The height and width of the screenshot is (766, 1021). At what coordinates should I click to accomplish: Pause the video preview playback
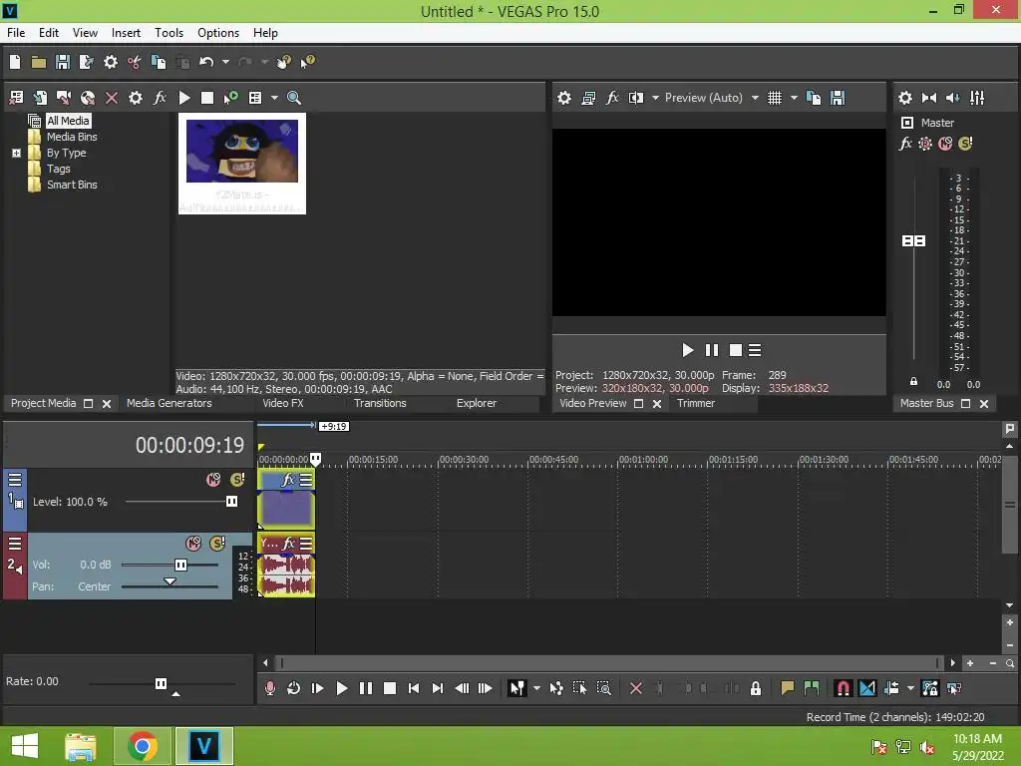pos(712,350)
